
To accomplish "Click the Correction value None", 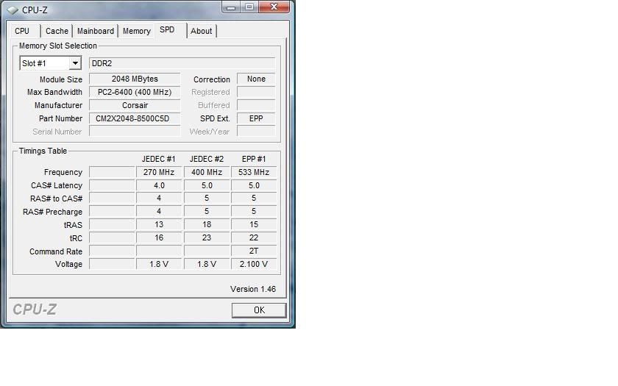I will [x=256, y=79].
